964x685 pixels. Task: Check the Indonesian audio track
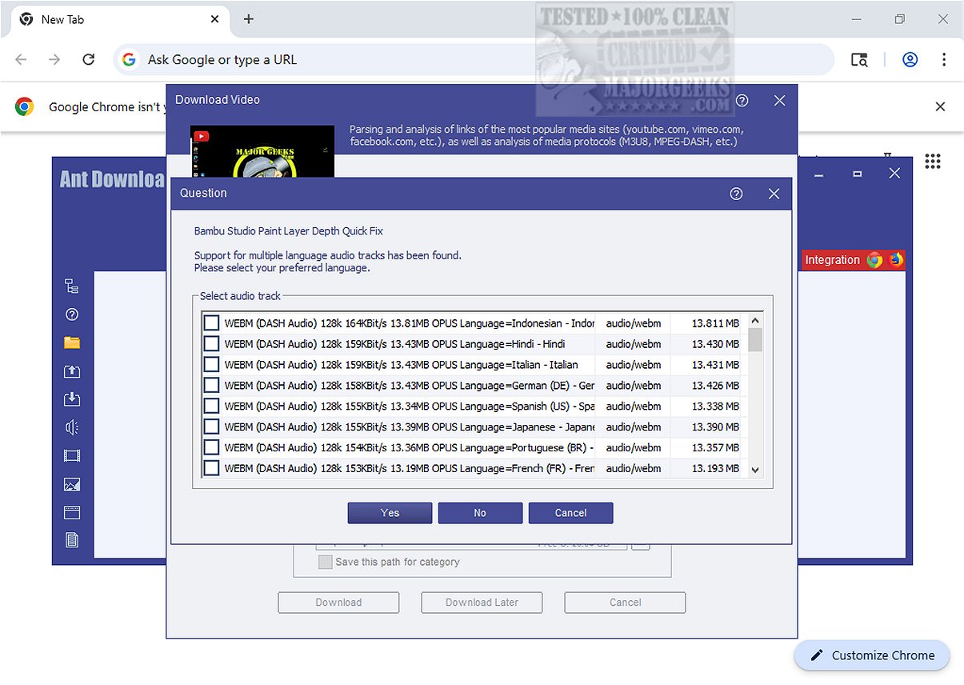211,323
